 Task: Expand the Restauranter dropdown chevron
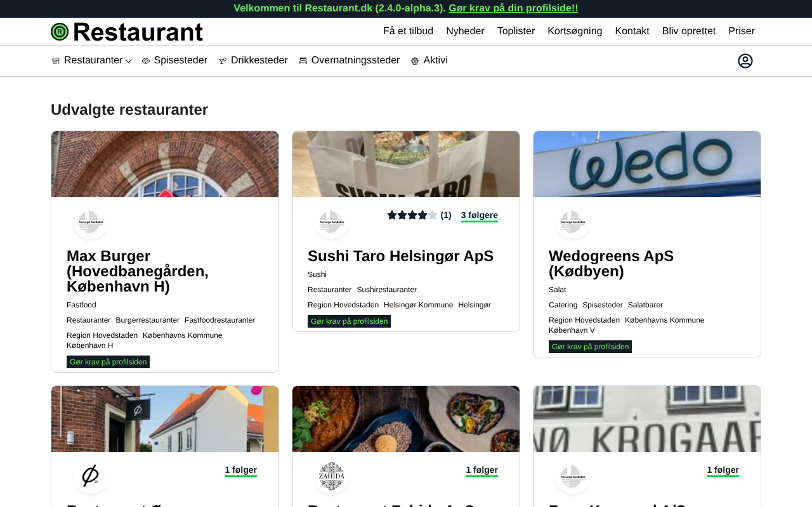tap(128, 61)
